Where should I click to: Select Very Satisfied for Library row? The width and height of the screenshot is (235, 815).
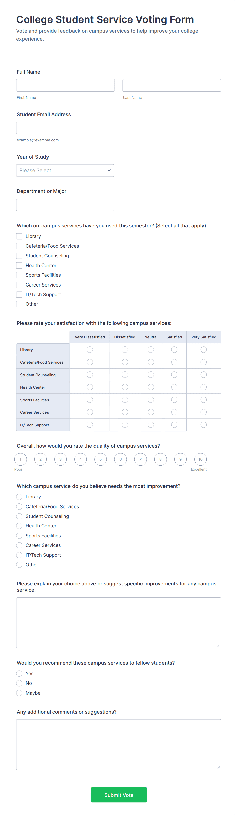pos(203,350)
